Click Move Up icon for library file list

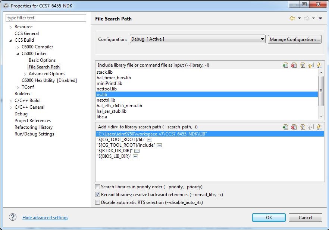310,65
